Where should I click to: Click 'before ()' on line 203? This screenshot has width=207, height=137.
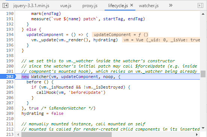click(37, 82)
